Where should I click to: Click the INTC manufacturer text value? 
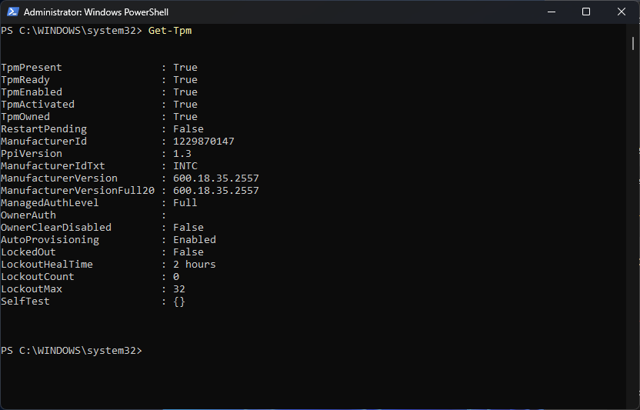pyautogui.click(x=185, y=166)
